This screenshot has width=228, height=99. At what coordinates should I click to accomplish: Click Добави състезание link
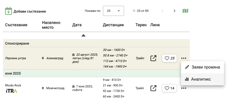pyautogui.click(x=30, y=11)
